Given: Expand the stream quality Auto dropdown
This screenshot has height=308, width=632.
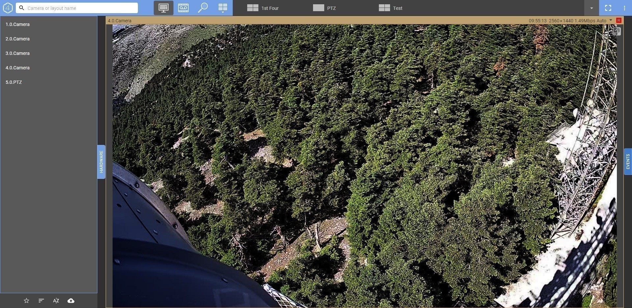Looking at the screenshot, I should 611,20.
